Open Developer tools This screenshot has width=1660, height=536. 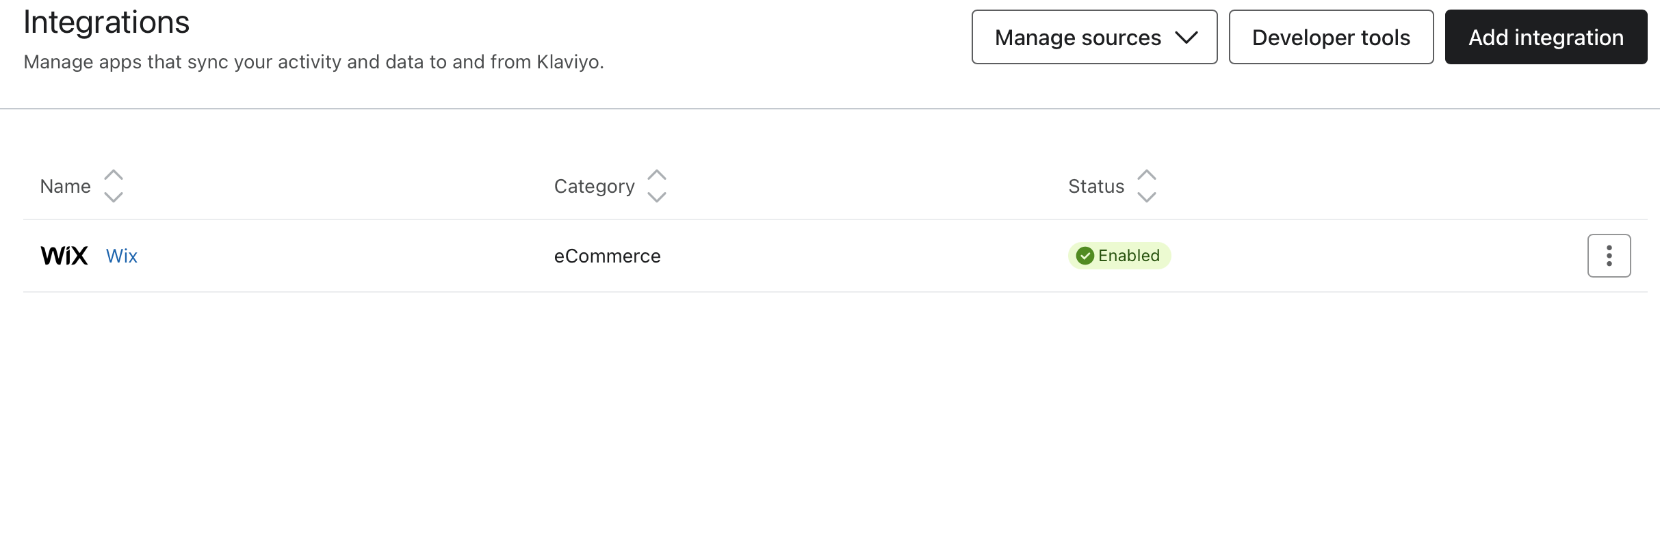point(1331,37)
